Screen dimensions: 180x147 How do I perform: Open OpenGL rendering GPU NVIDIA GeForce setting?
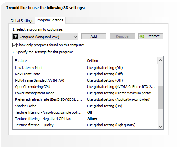click(x=121, y=87)
